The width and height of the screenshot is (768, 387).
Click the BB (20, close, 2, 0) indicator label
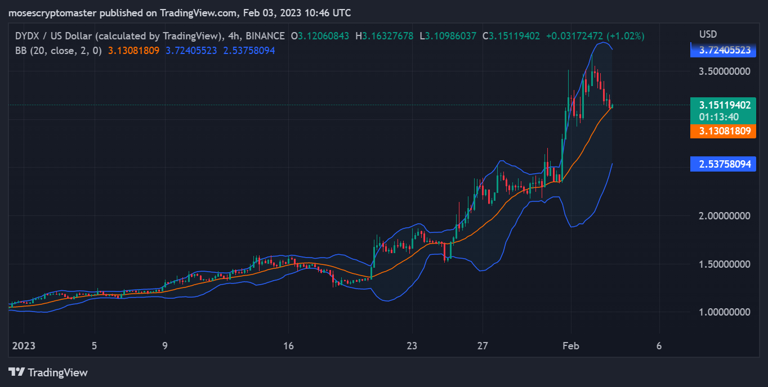58,50
